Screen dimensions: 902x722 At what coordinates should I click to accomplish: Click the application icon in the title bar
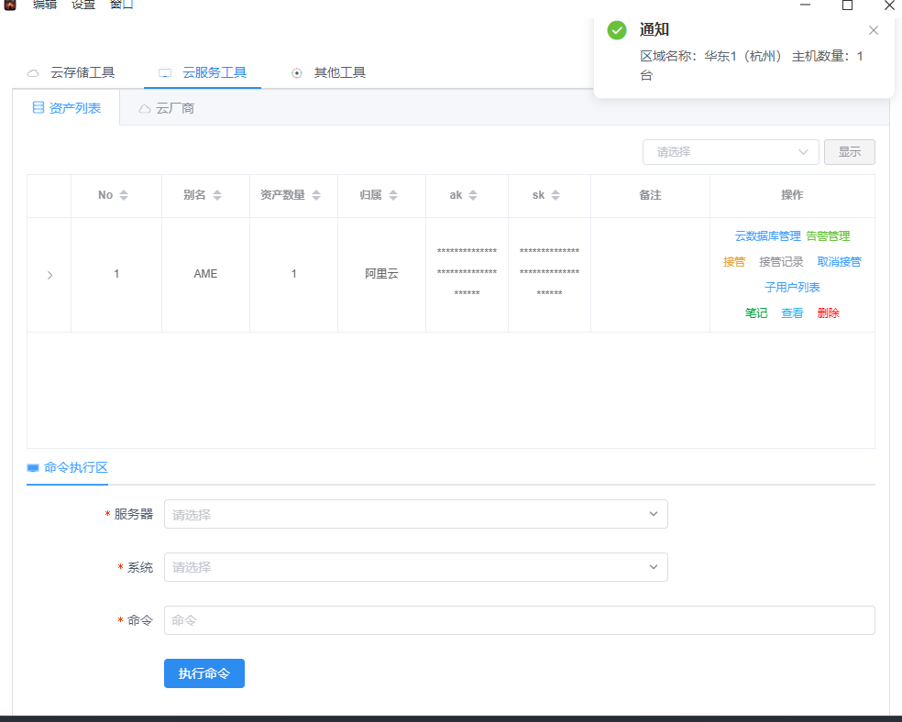click(x=11, y=5)
